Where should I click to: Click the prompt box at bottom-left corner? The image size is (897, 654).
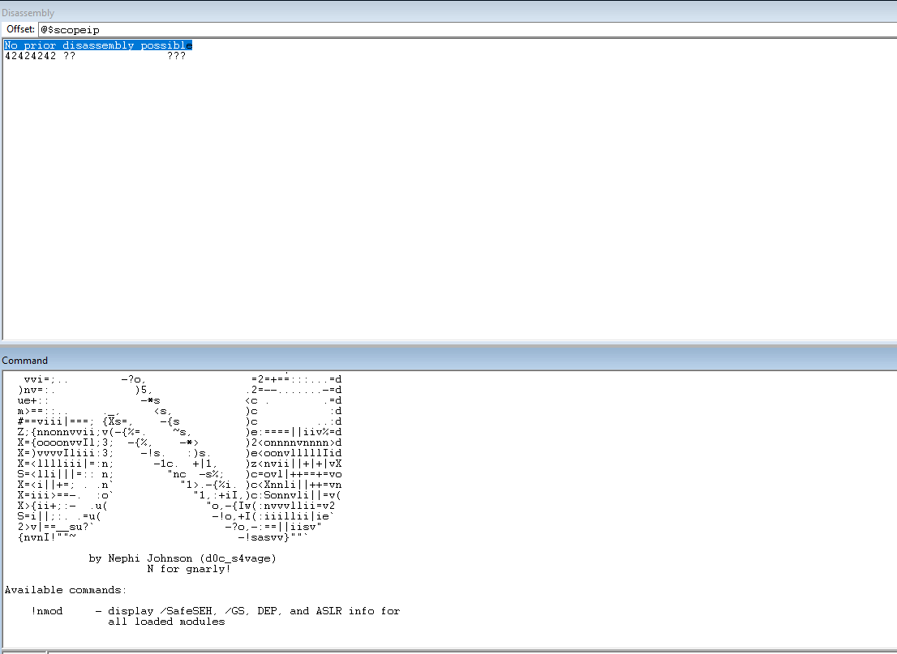[23, 651]
